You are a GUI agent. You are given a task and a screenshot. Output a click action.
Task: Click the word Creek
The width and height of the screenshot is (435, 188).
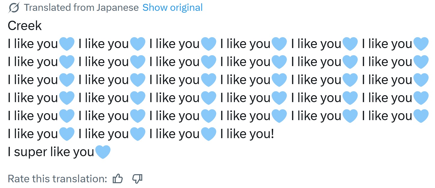[x=25, y=26]
